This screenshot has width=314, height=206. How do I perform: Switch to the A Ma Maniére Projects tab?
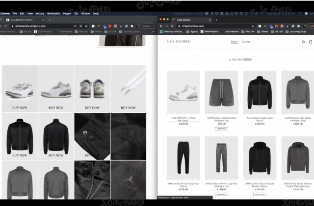point(24,20)
